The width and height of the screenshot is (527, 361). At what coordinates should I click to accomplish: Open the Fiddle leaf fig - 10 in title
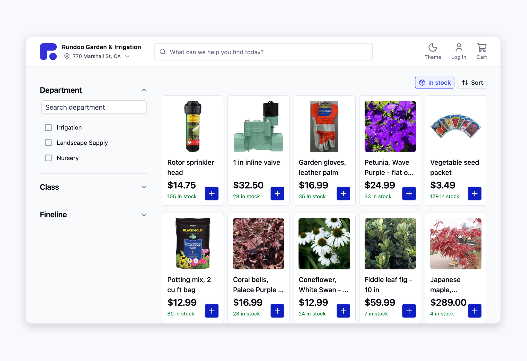click(x=388, y=285)
